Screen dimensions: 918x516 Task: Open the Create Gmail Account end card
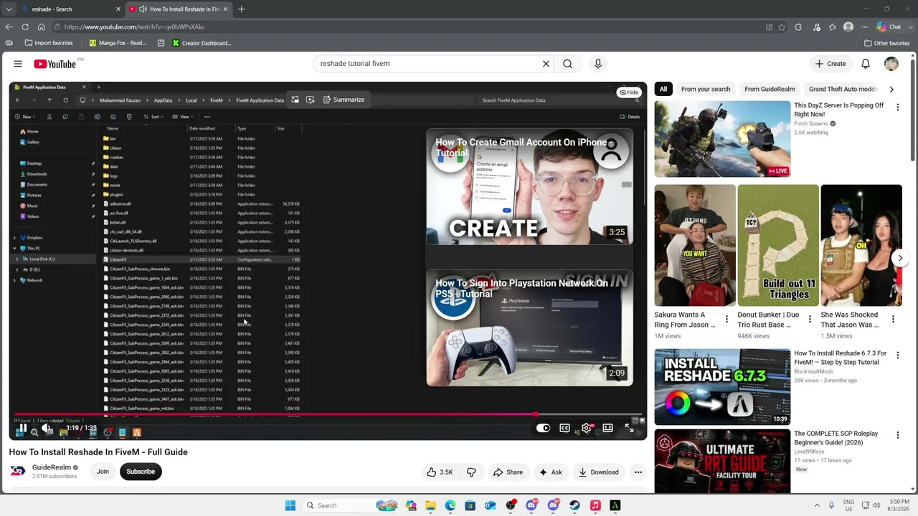tap(530, 186)
